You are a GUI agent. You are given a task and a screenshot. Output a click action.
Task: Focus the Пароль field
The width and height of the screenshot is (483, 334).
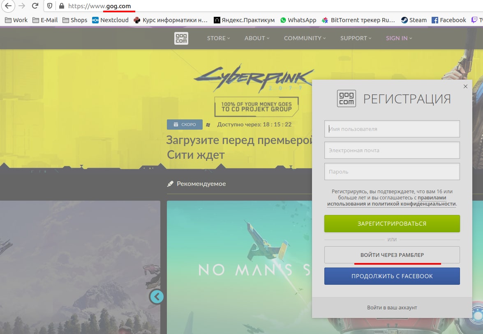point(392,172)
